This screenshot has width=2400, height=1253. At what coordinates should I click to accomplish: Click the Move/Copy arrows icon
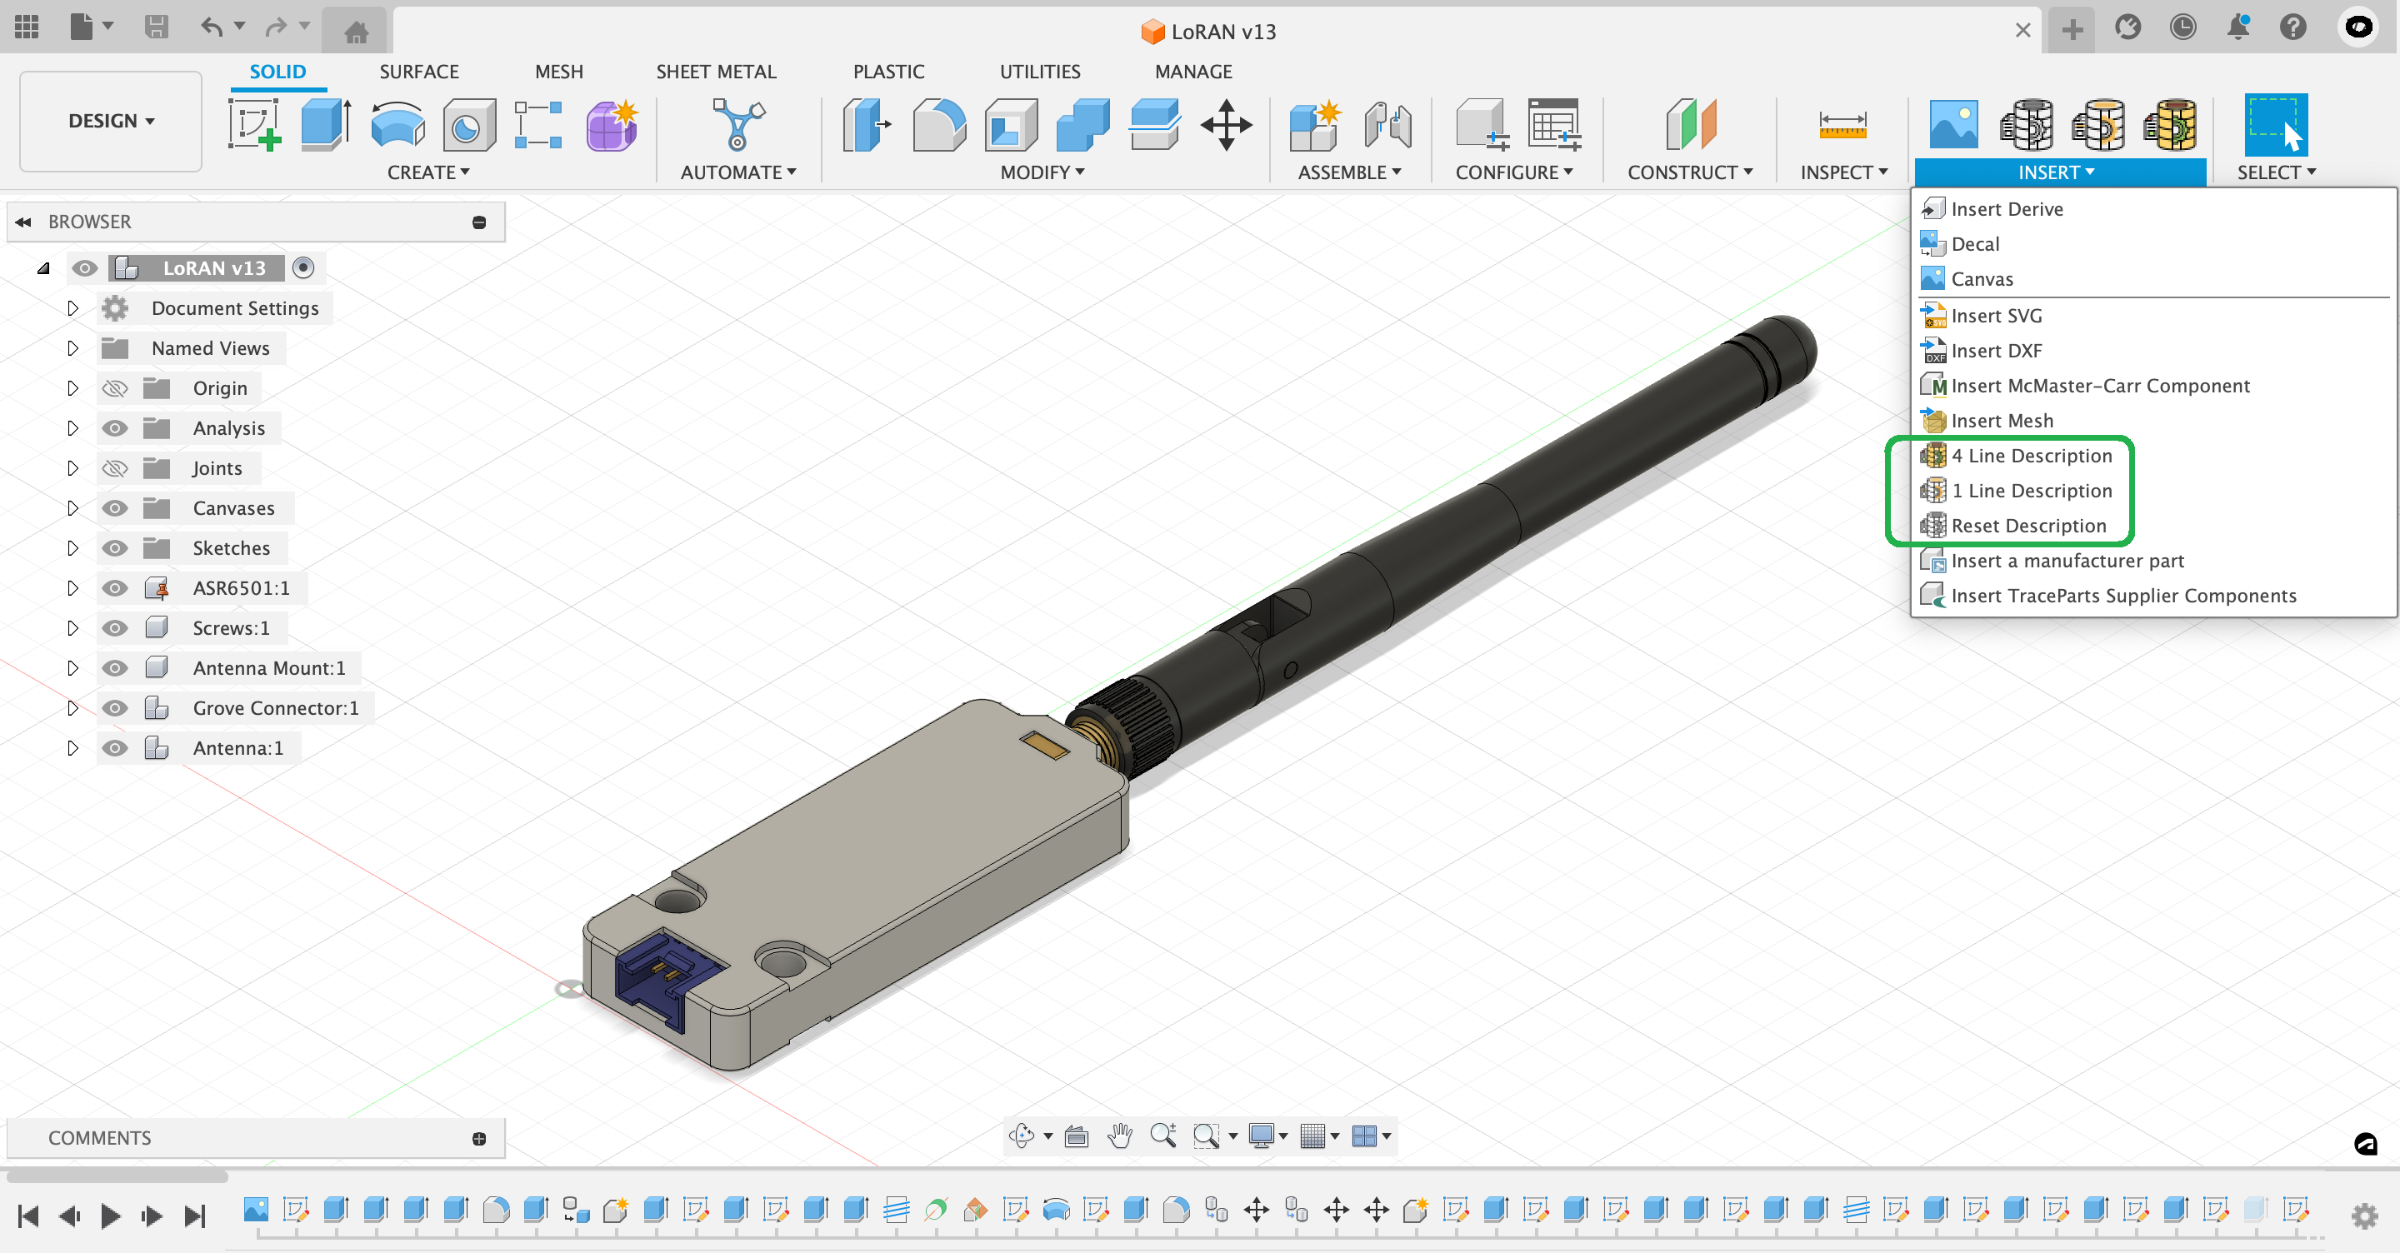(1225, 124)
